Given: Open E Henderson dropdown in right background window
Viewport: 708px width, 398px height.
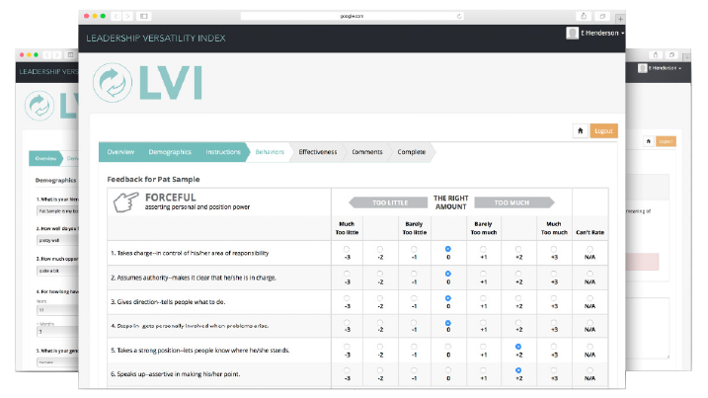Looking at the screenshot, I should pyautogui.click(x=665, y=68).
